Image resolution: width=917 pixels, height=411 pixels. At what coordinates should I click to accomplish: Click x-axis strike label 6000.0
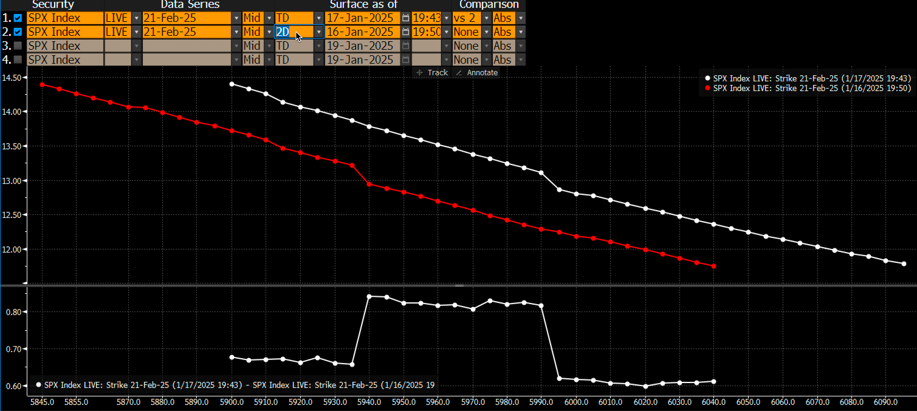coord(576,402)
